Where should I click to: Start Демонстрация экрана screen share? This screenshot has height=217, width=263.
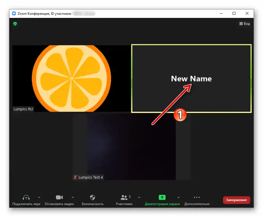[162, 200]
